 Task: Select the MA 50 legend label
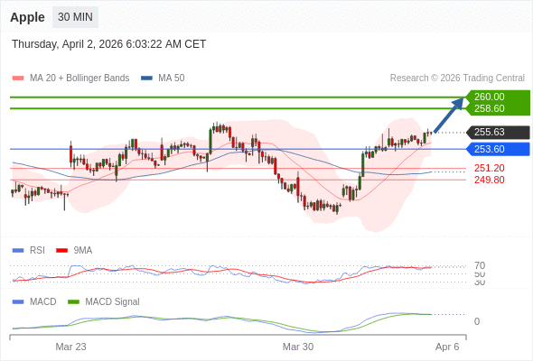click(x=172, y=79)
